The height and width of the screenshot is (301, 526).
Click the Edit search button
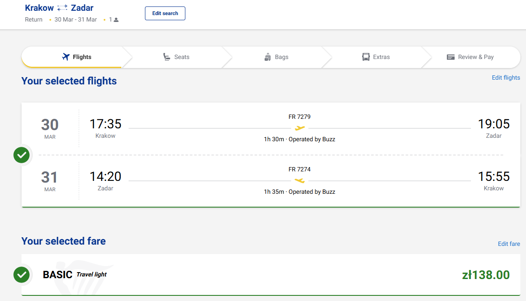165,13
